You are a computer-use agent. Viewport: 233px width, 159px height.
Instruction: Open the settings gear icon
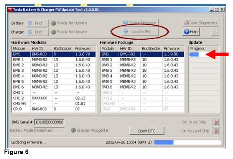click(215, 31)
